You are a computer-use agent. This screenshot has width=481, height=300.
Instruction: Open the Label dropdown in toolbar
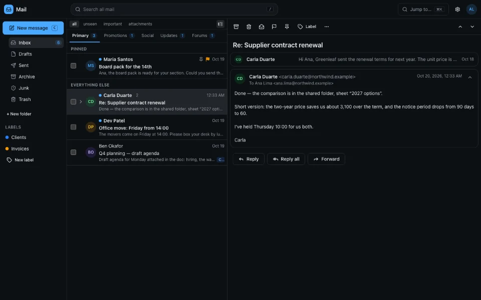point(307,26)
